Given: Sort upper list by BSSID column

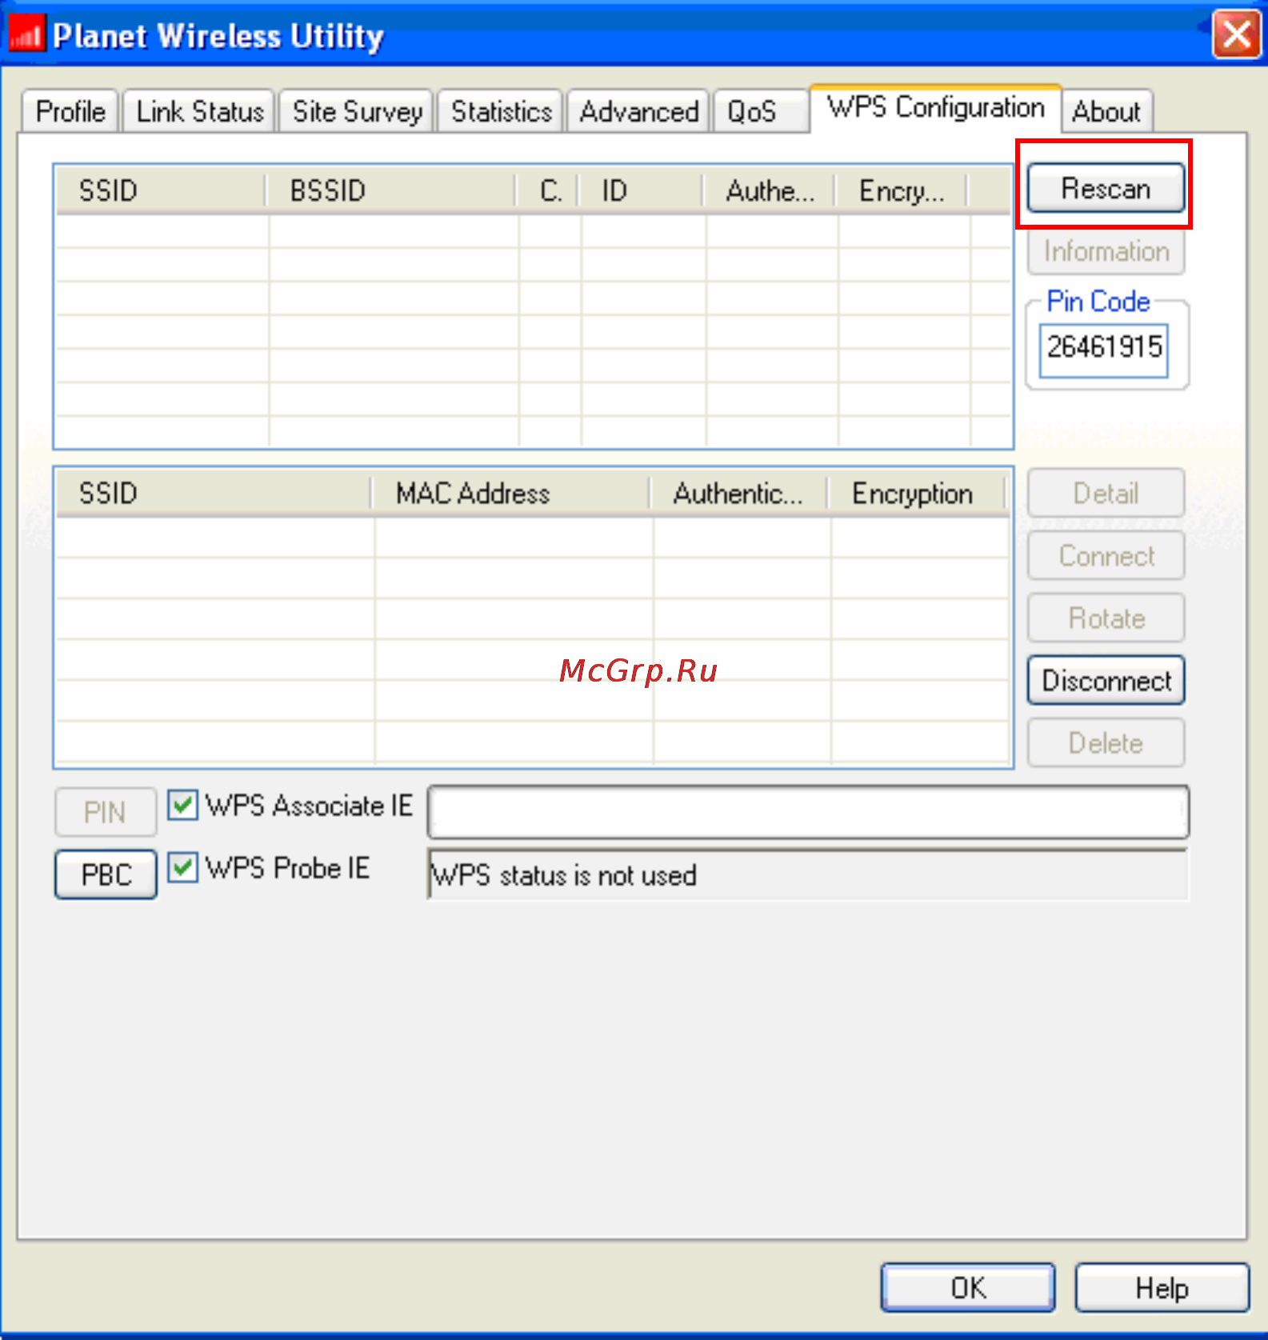Looking at the screenshot, I should tap(390, 191).
